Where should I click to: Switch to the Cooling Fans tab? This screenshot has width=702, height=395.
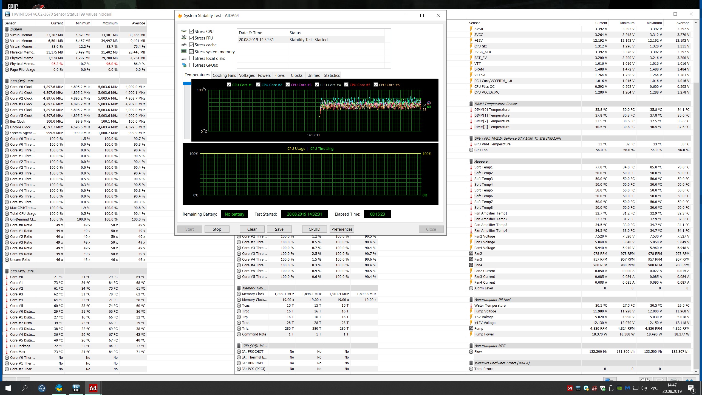point(224,75)
